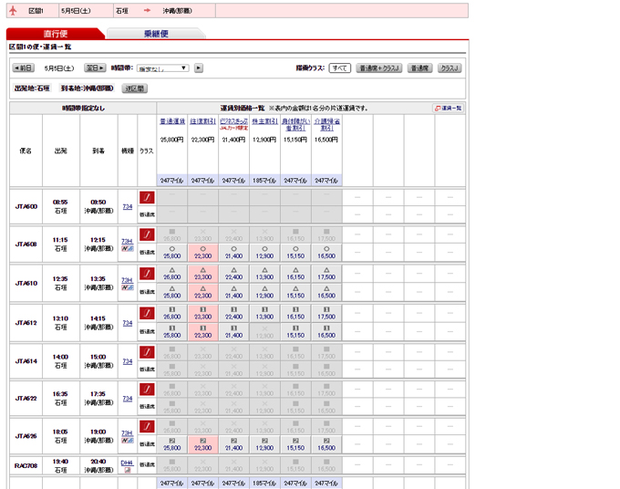Screen dimensions: 620x489
Task: Go to the previous day with 前日
Action: 24,68
